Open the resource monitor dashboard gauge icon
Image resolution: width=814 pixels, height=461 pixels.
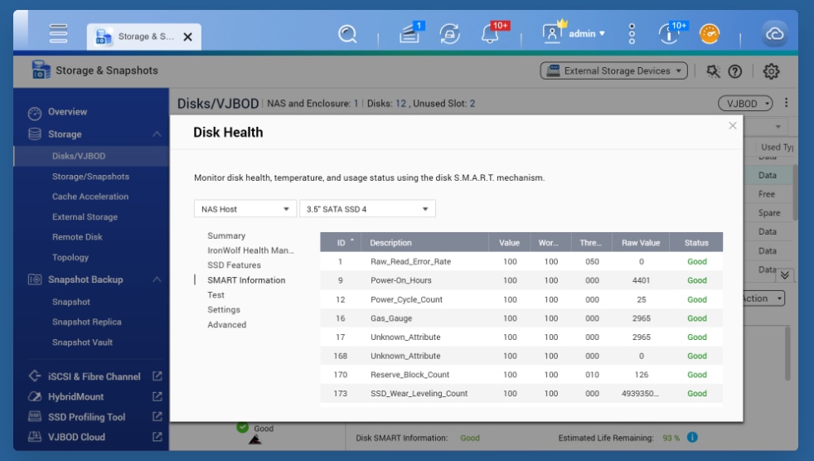[x=710, y=34]
